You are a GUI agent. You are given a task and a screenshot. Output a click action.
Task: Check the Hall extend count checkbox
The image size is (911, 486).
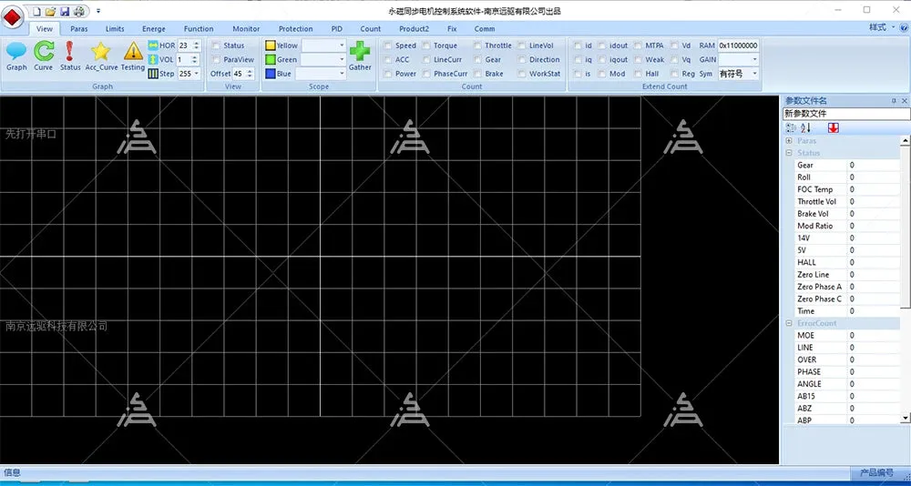coord(638,74)
